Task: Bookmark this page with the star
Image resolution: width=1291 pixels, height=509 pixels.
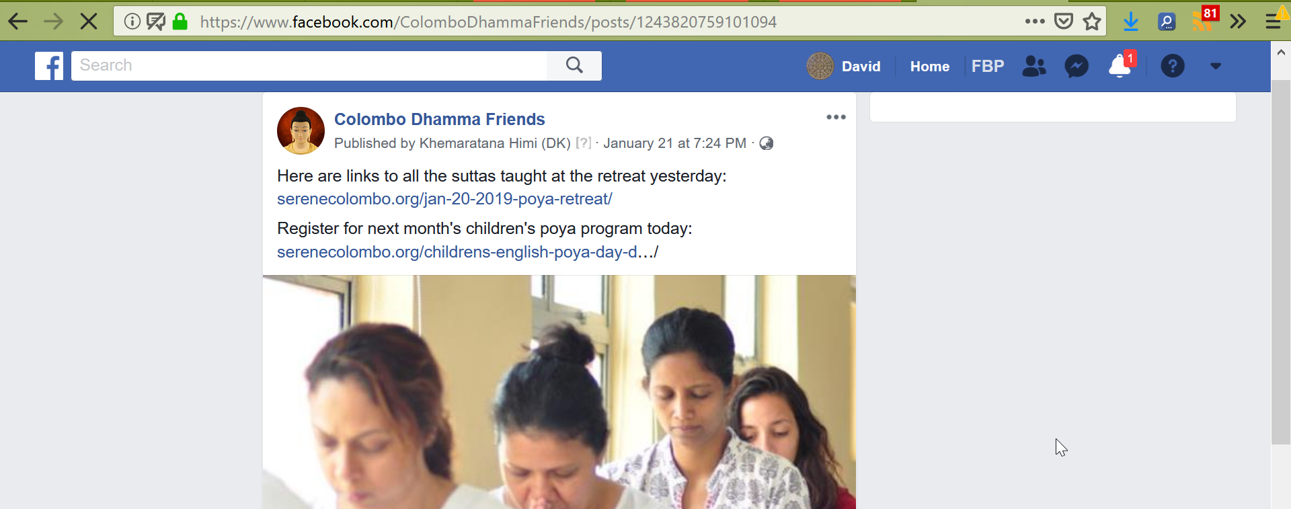Action: [1092, 22]
